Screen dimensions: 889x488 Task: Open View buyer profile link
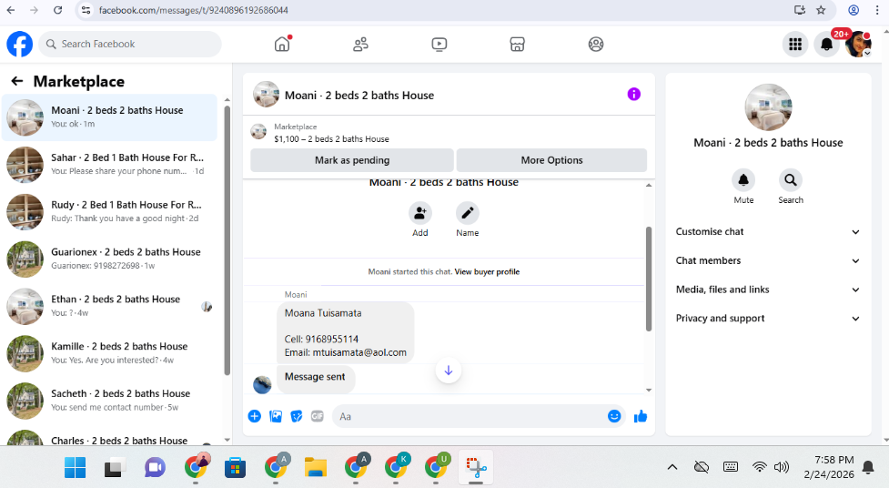coord(487,272)
